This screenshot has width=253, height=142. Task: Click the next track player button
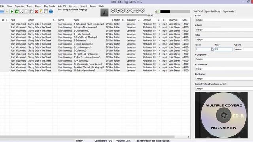tap(138, 11)
